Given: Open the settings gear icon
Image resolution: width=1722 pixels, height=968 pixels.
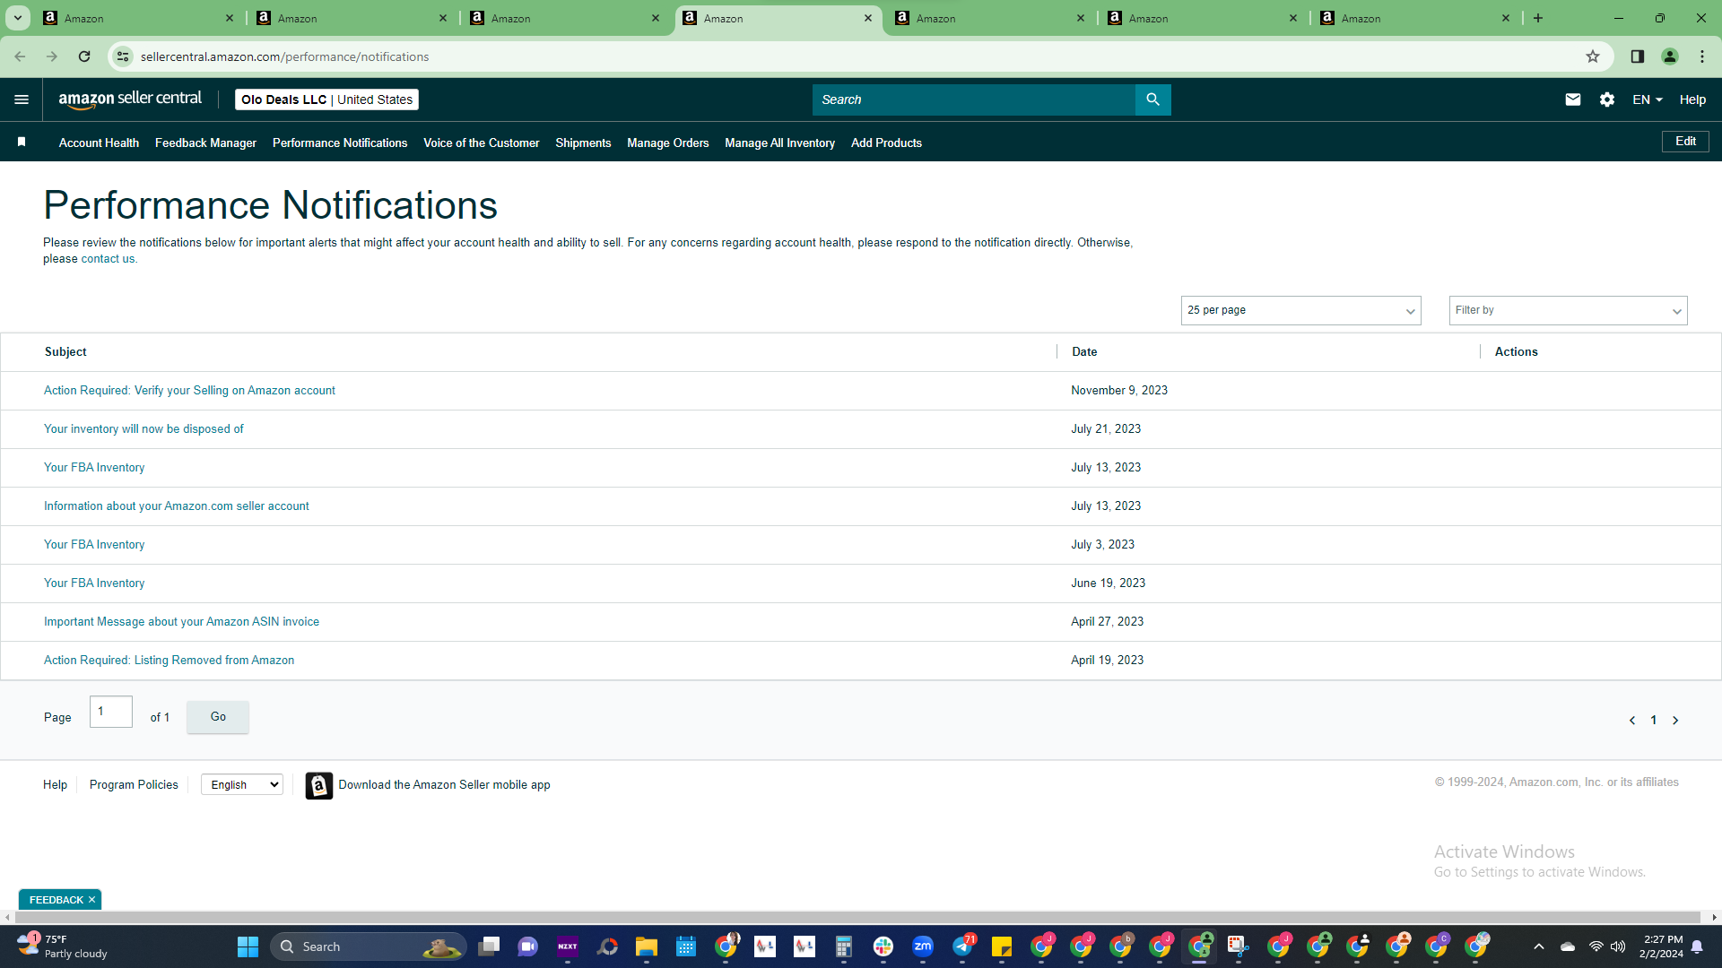Looking at the screenshot, I should coord(1607,99).
